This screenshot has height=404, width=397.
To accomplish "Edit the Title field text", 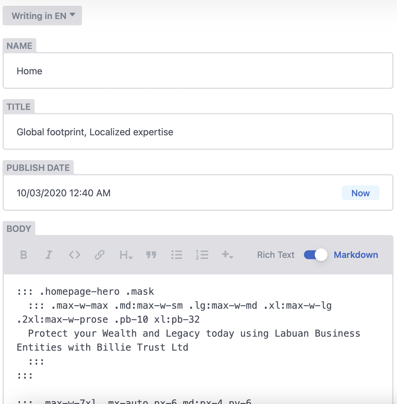I will (x=198, y=132).
